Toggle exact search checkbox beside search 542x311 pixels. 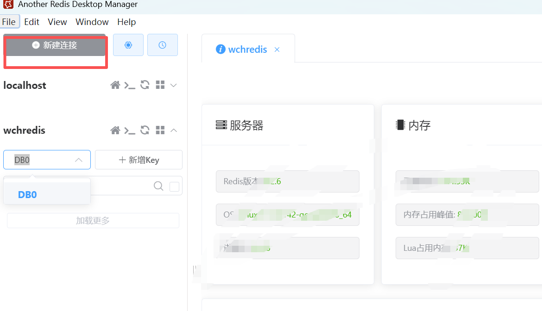(x=174, y=187)
